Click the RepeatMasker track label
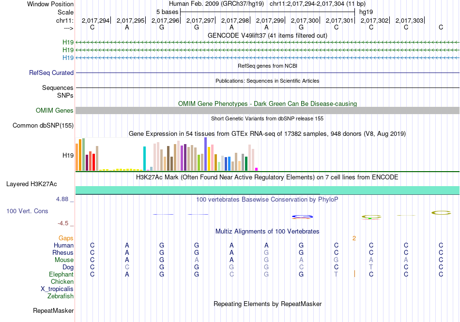 pos(53,310)
